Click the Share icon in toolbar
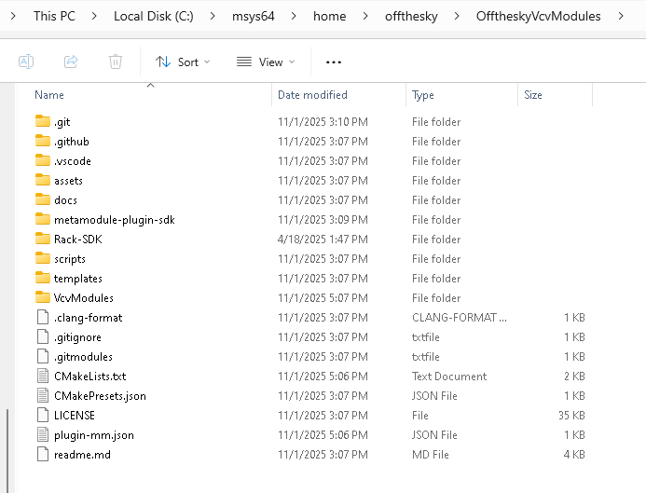The width and height of the screenshot is (646, 493). [x=71, y=62]
